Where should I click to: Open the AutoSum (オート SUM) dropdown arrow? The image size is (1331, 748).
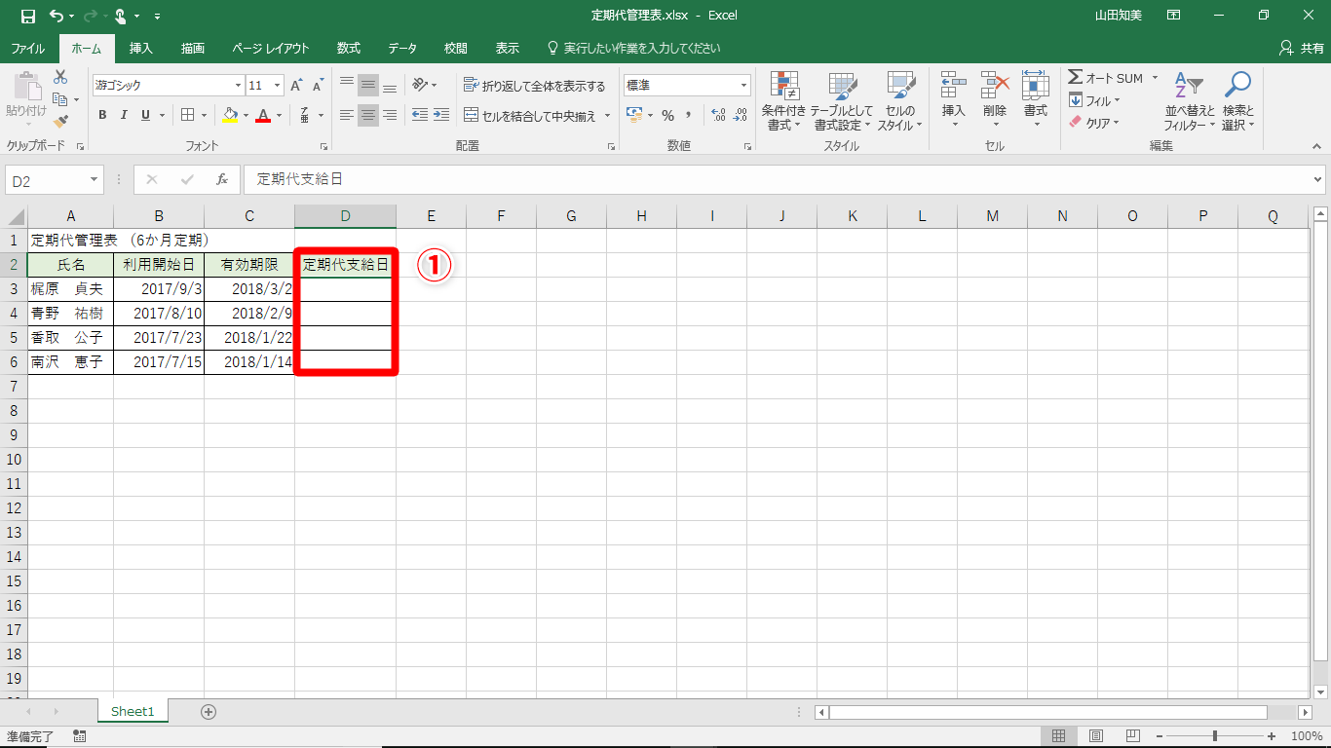click(1156, 78)
